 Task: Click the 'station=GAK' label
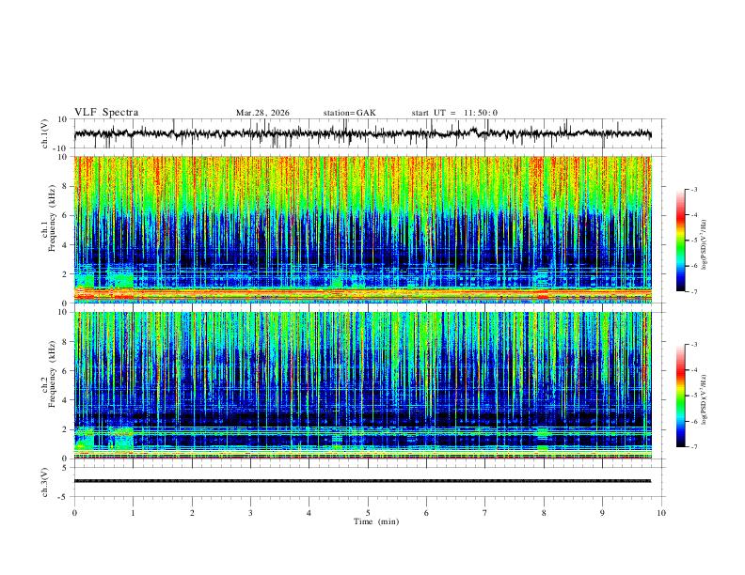(349, 113)
